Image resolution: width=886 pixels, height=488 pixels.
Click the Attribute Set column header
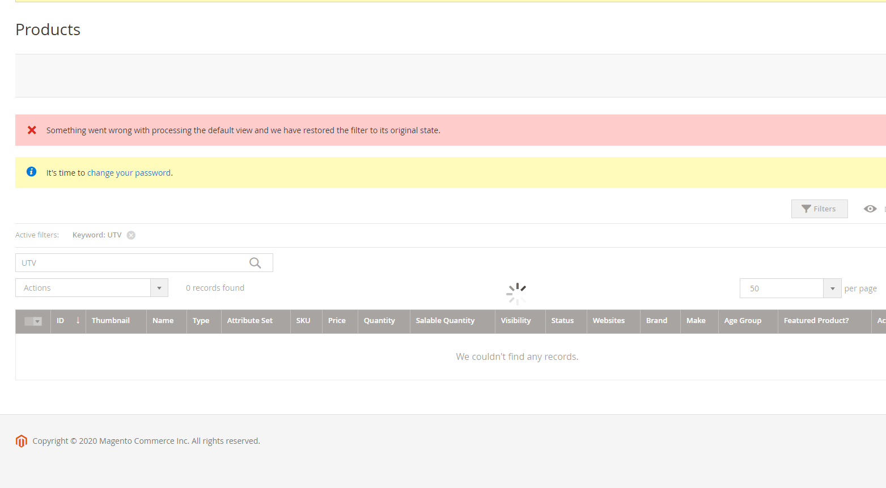pos(249,320)
